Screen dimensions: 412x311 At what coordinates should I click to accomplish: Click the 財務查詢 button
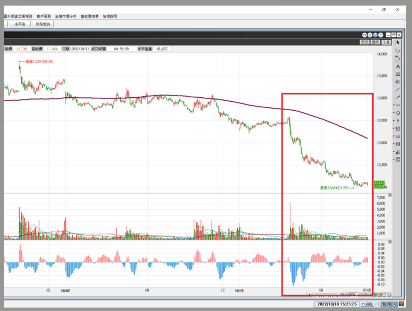pos(43,24)
